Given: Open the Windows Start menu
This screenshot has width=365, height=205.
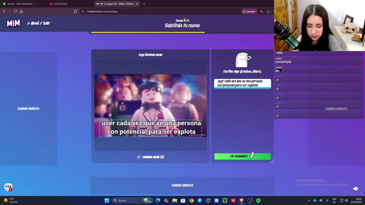Looking at the screenshot, I should pos(107,200).
